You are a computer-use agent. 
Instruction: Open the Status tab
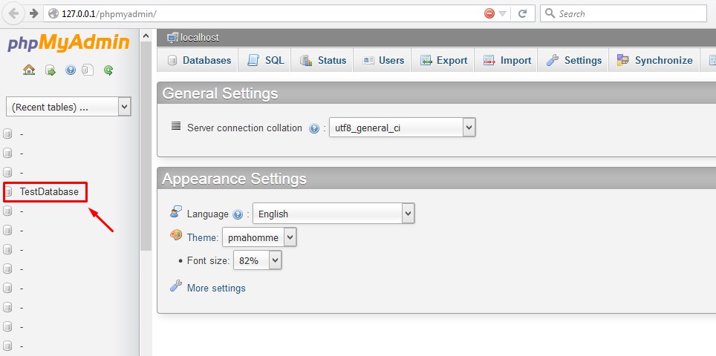tap(323, 61)
